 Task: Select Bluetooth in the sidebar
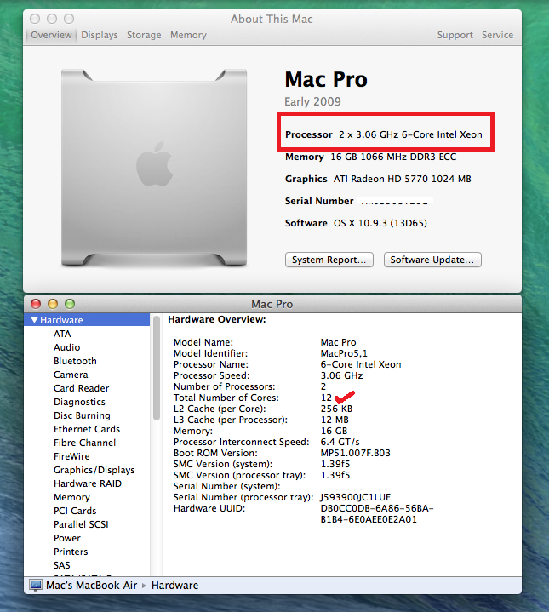[75, 361]
